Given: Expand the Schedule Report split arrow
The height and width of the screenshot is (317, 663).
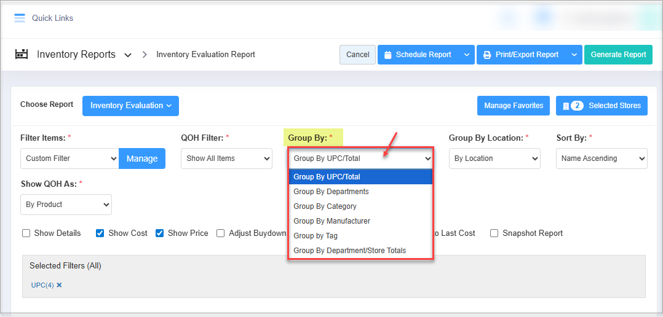Looking at the screenshot, I should point(467,55).
